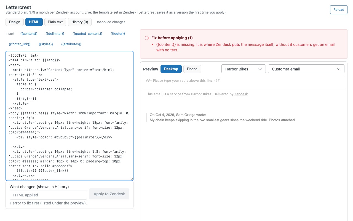Switch to the Design tab
353x221 pixels.
pos(15,22)
